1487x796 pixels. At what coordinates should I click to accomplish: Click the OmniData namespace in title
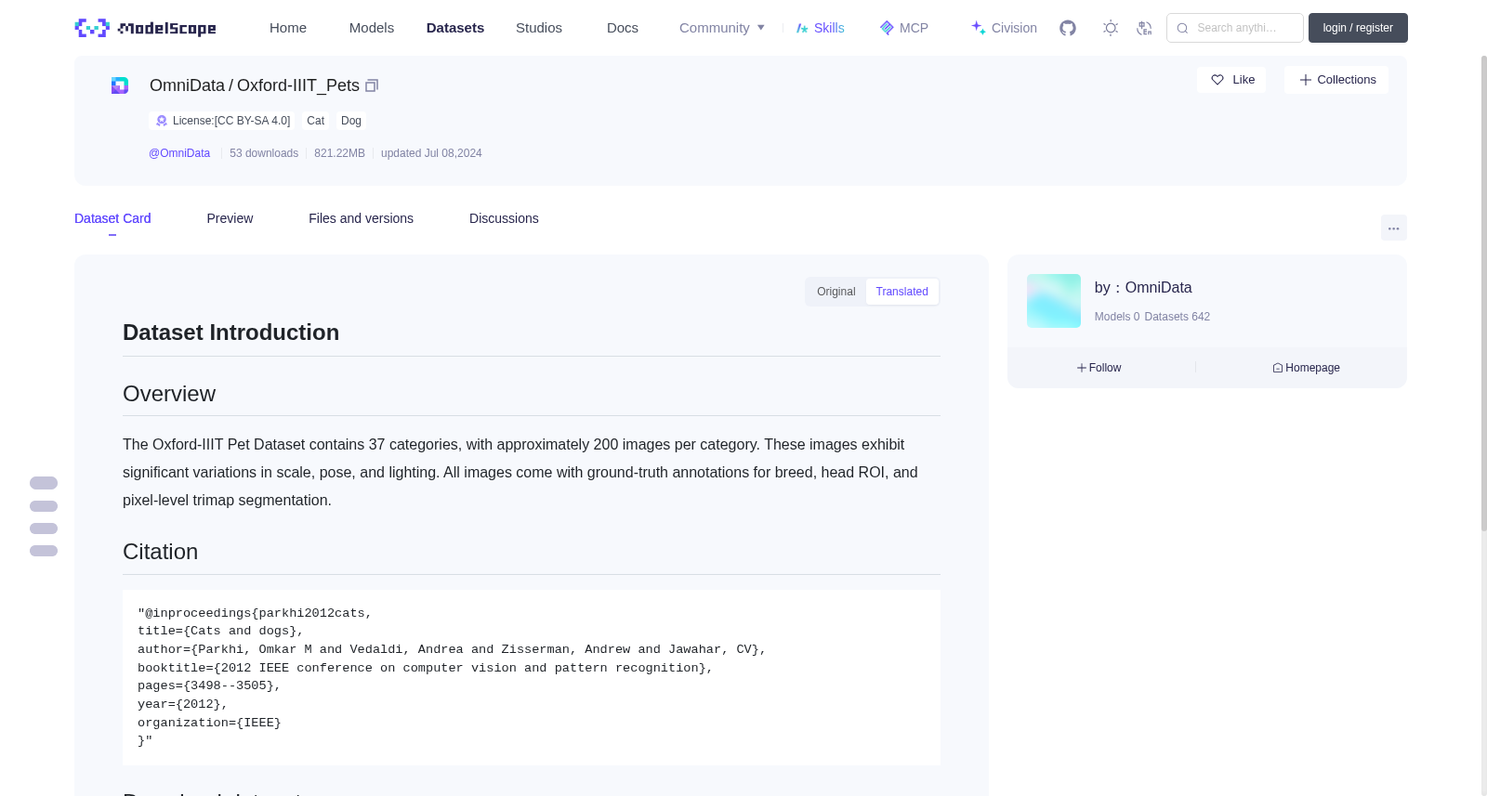click(x=187, y=85)
